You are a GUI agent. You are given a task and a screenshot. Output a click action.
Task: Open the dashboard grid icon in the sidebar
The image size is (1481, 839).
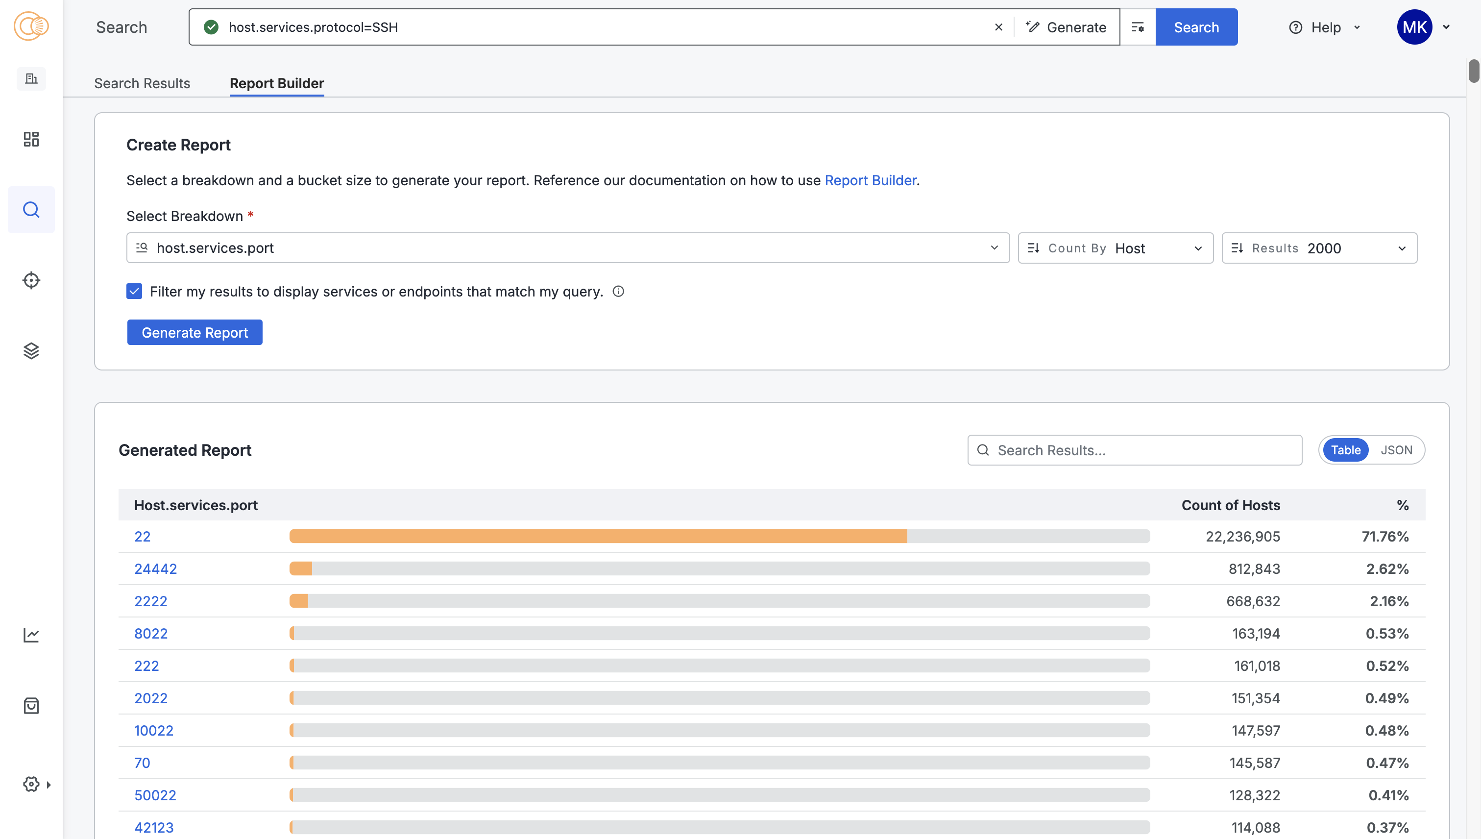(31, 139)
